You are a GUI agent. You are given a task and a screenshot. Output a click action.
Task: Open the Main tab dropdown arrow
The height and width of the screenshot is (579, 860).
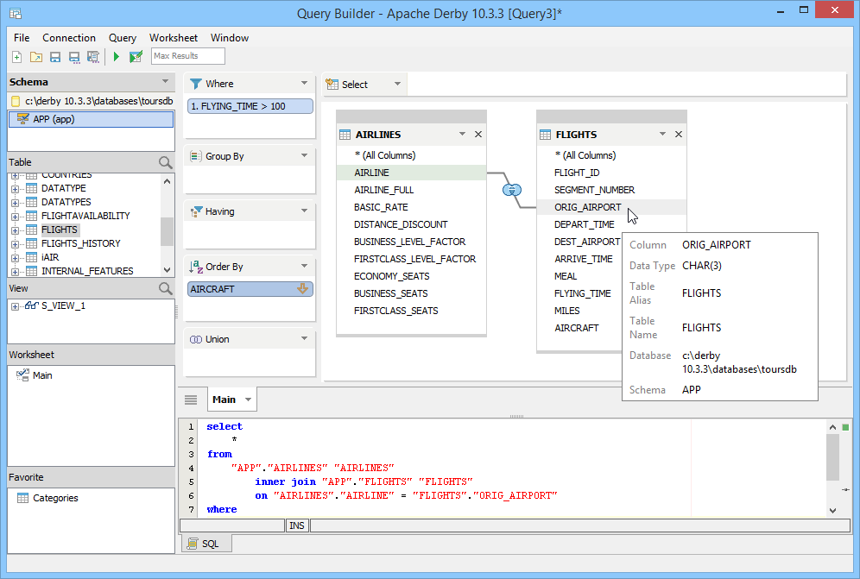249,400
